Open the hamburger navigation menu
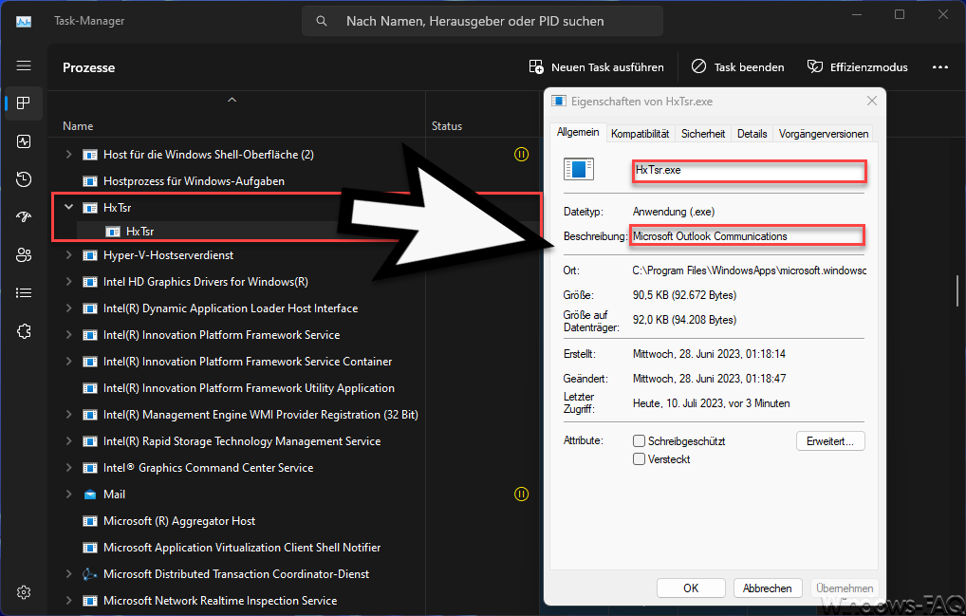 [24, 65]
